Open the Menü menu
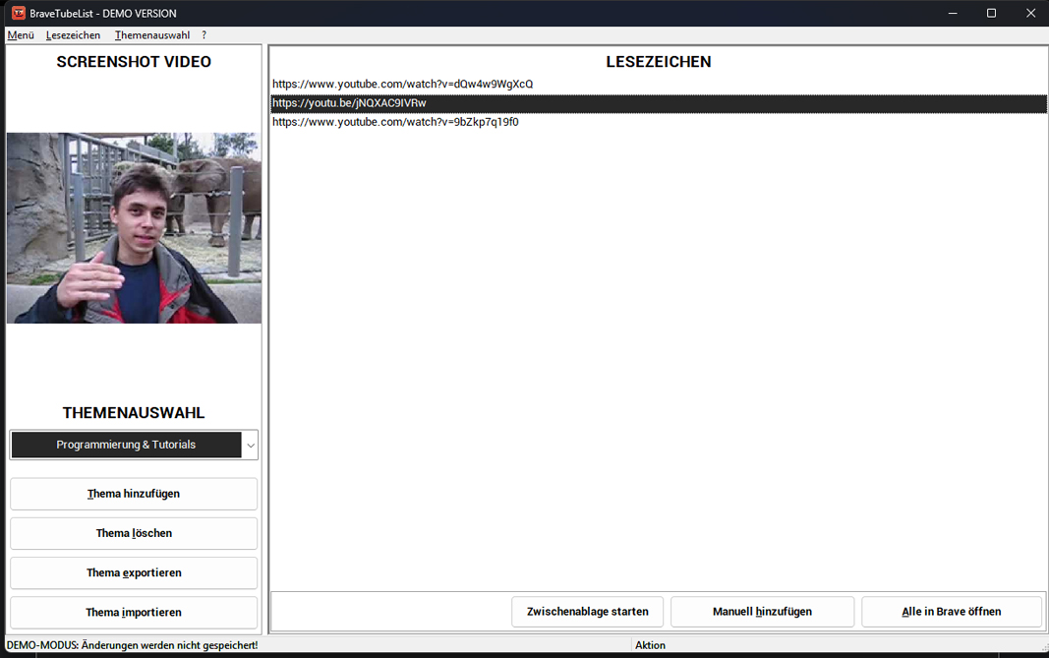Image resolution: width=1049 pixels, height=658 pixels. coord(20,34)
